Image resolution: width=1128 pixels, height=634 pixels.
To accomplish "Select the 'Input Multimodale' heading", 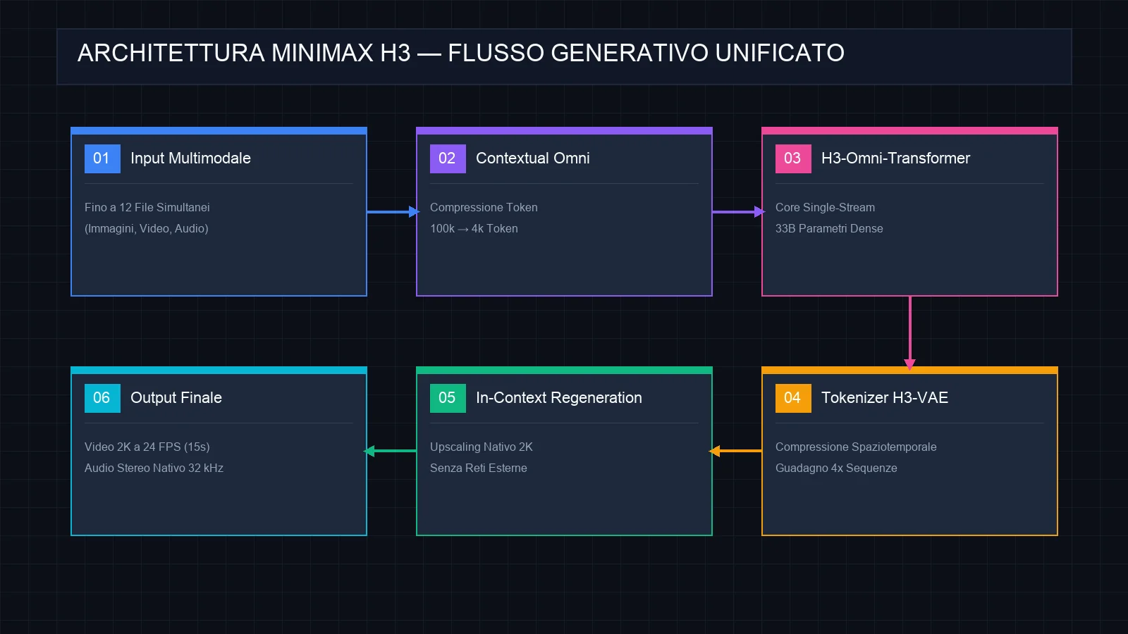I will 190,158.
